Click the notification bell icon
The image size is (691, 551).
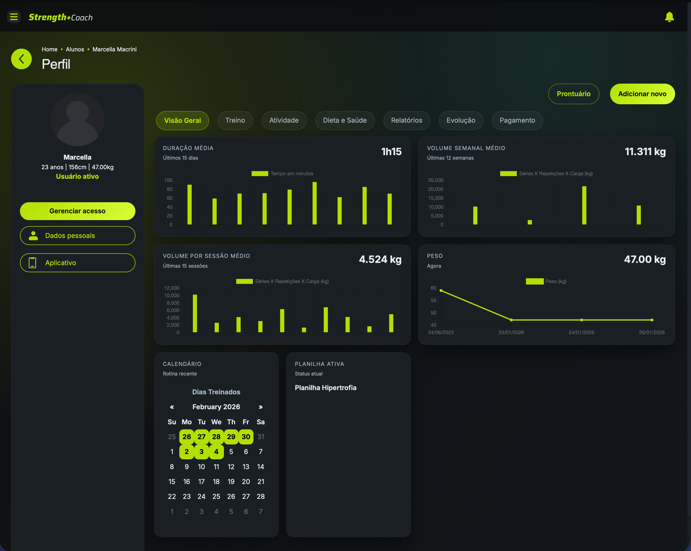(x=669, y=17)
